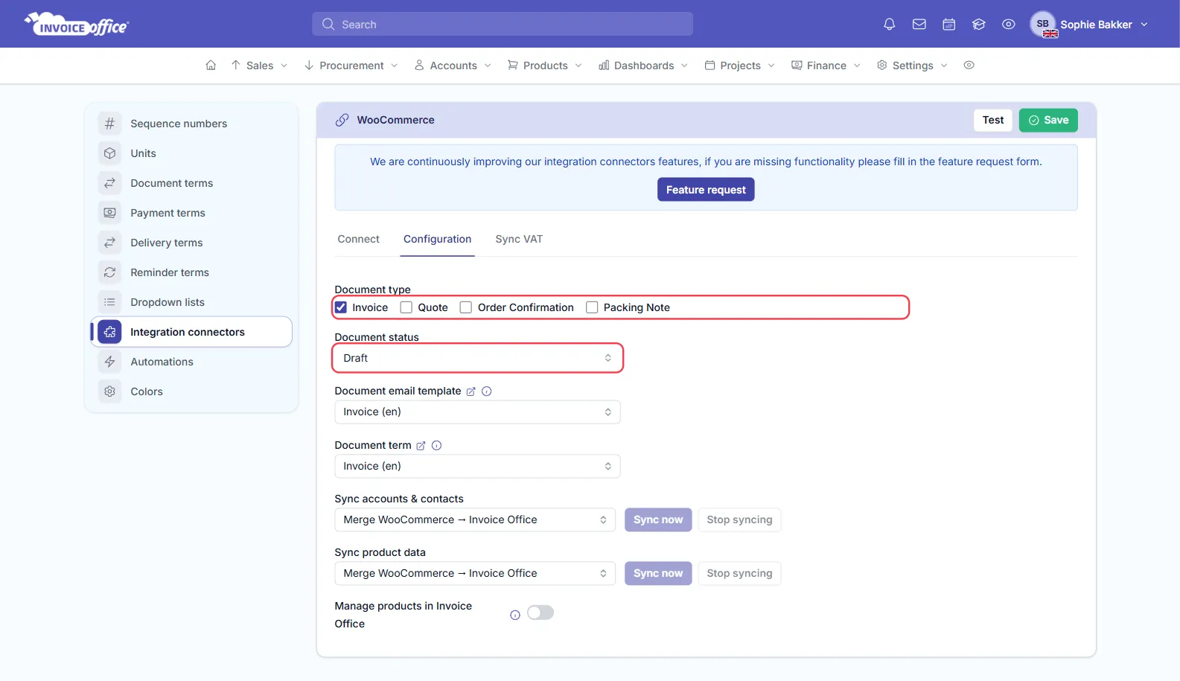Screen dimensions: 1180x681
Task: Click the Feature request button
Action: 706,190
